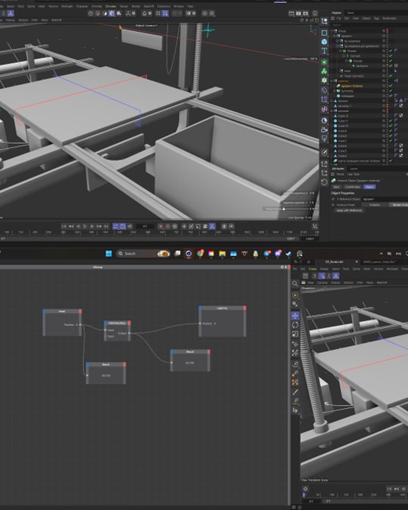Open the Attributes manager hamburger menu

click(333, 174)
